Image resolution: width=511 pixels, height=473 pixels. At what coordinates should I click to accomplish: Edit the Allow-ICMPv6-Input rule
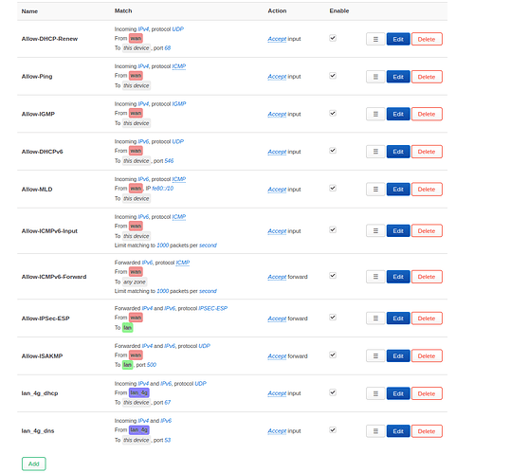click(x=398, y=231)
